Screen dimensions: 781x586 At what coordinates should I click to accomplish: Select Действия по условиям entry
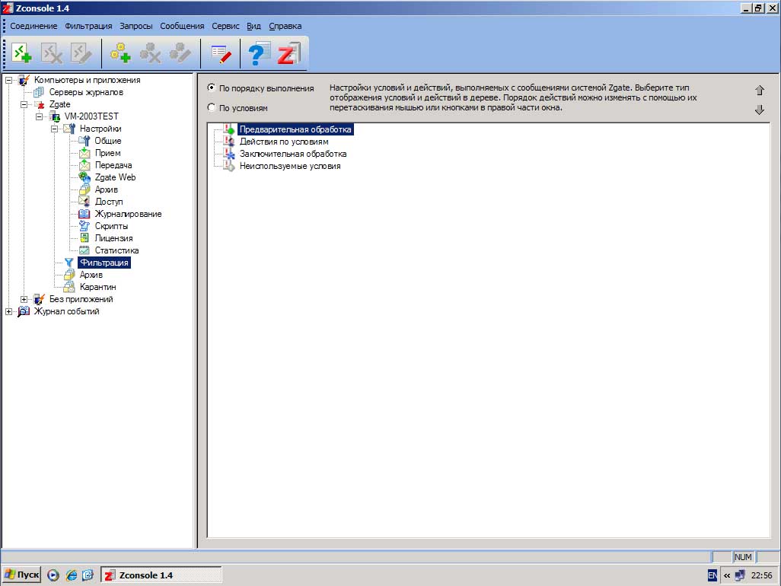pos(284,142)
